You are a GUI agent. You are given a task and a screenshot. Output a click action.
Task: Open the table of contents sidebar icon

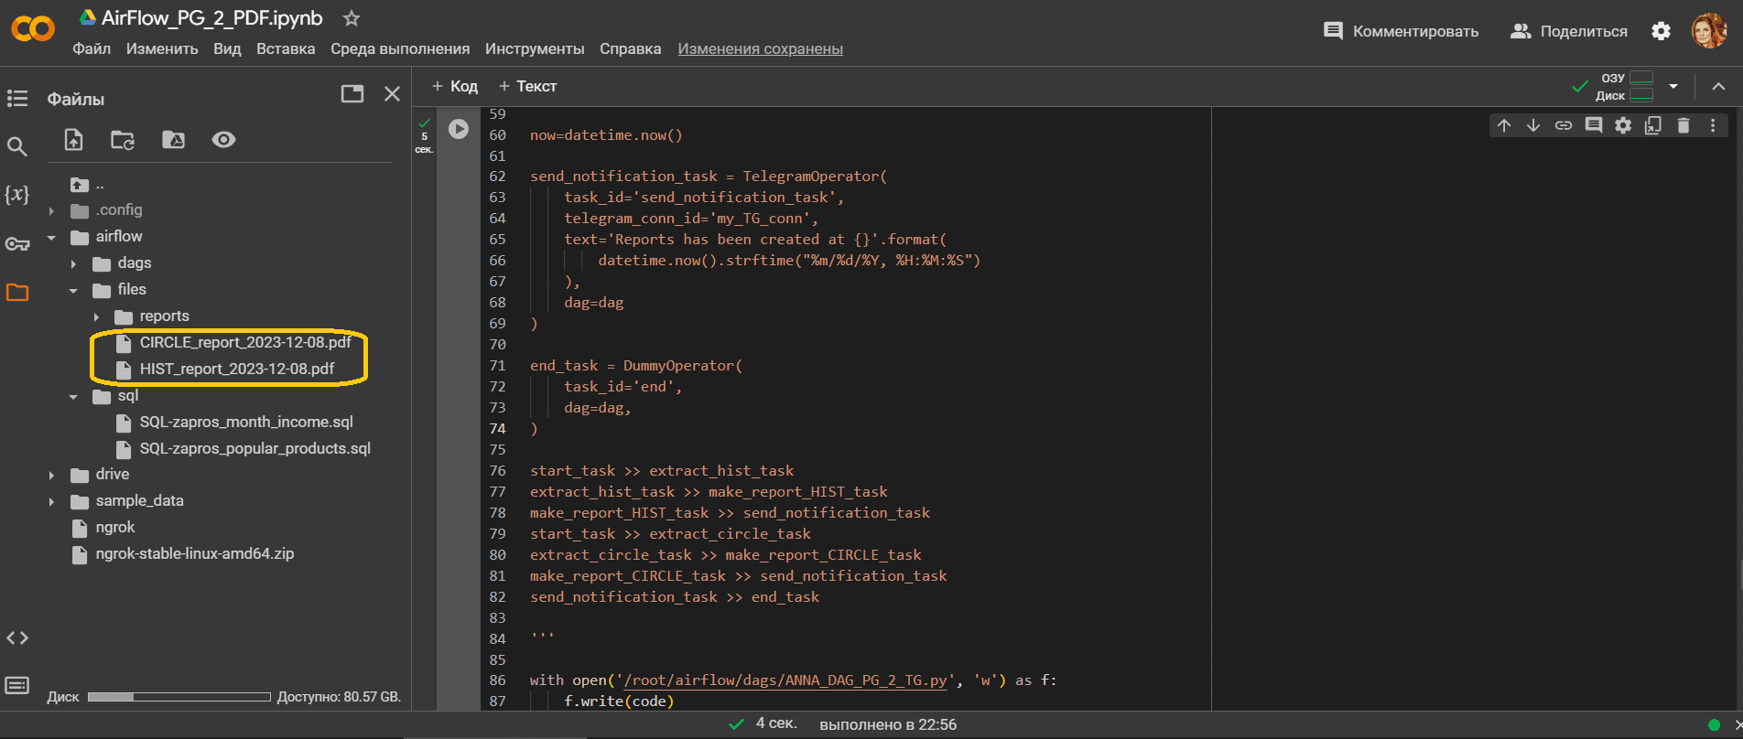pos(17,98)
